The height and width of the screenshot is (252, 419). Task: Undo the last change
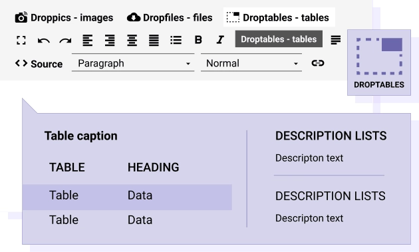43,41
